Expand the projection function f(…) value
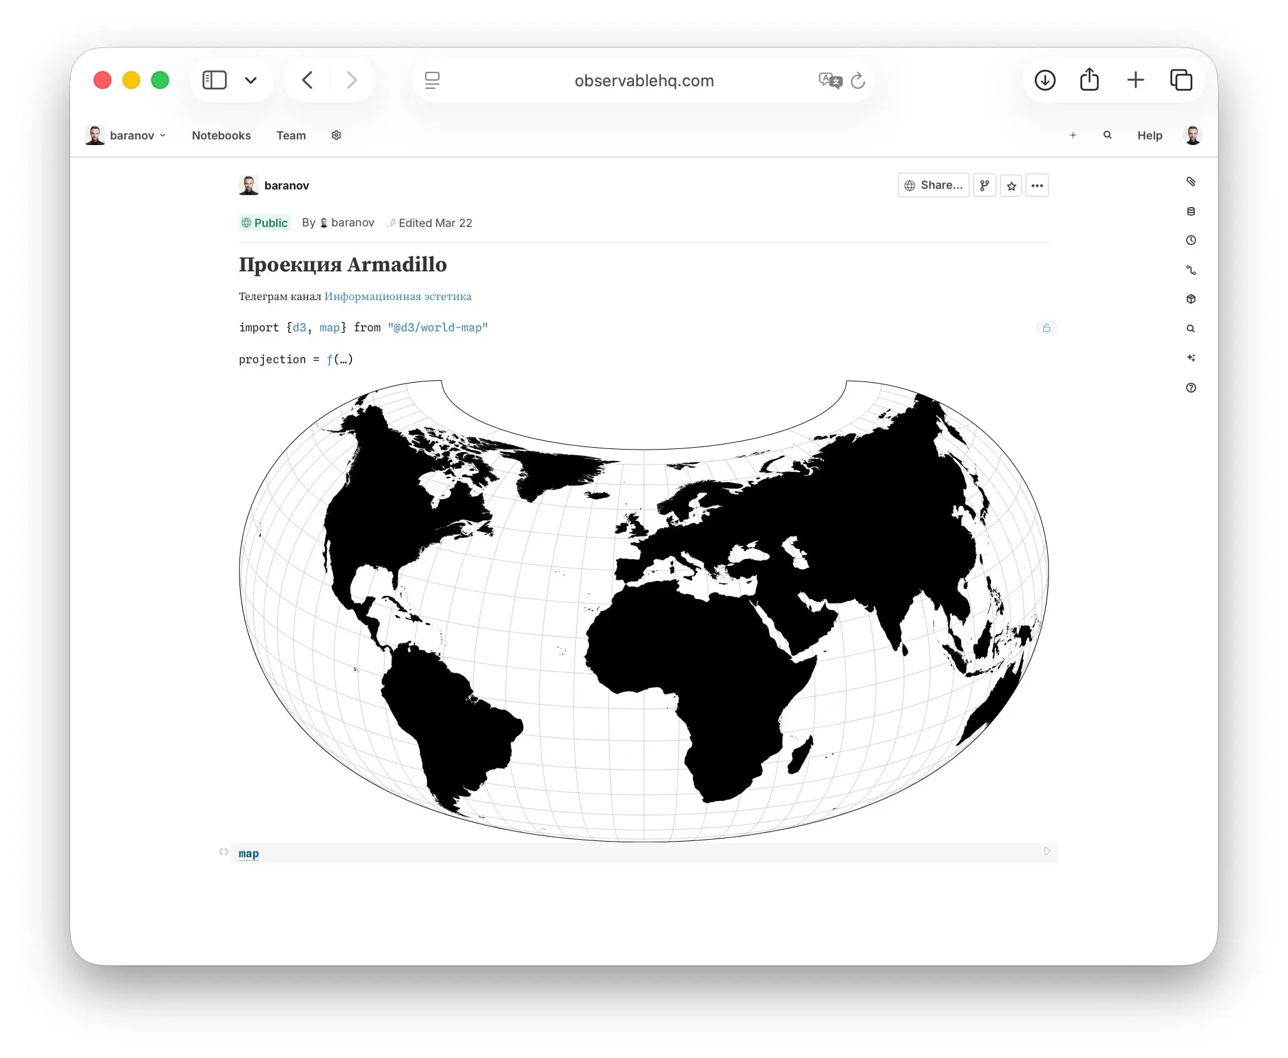 click(x=340, y=360)
